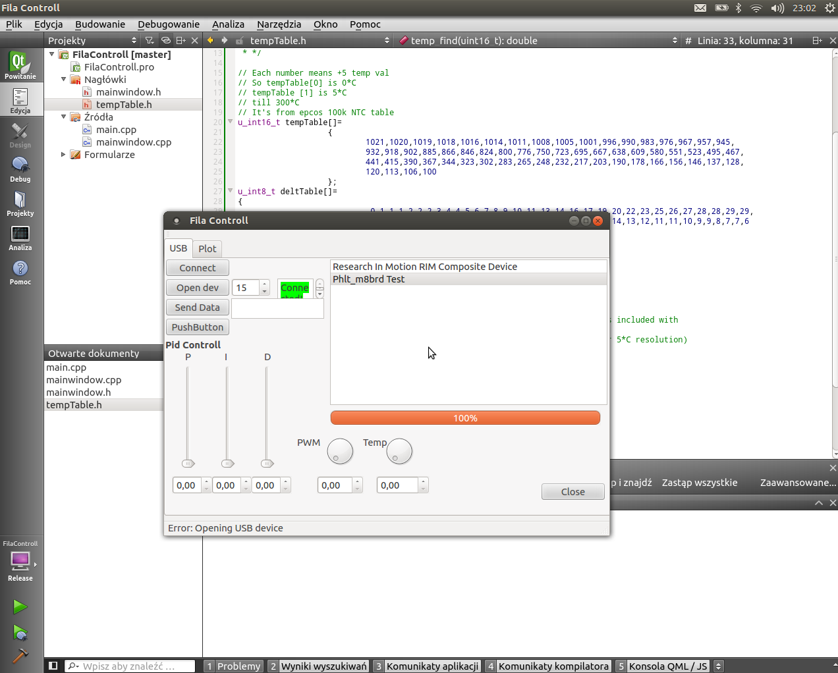The width and height of the screenshot is (838, 673).
Task: Open Pomoc help mode icon
Action: click(20, 271)
